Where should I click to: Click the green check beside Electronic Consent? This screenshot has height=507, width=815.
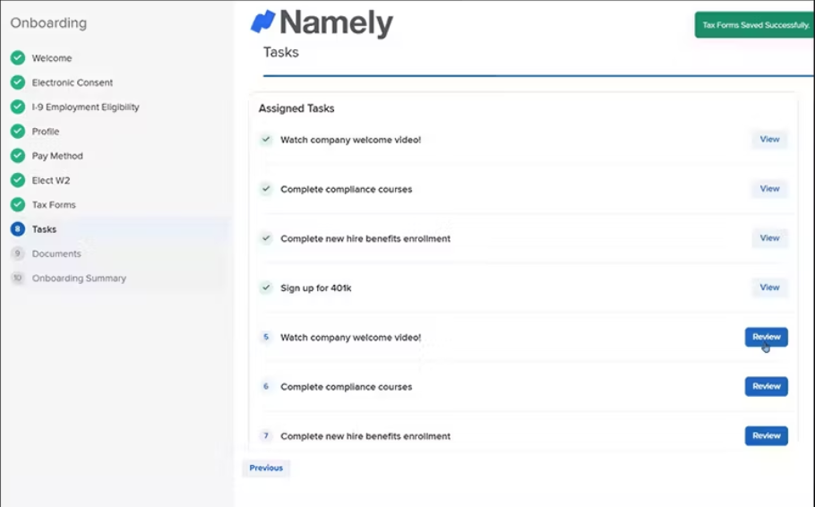[x=18, y=82]
